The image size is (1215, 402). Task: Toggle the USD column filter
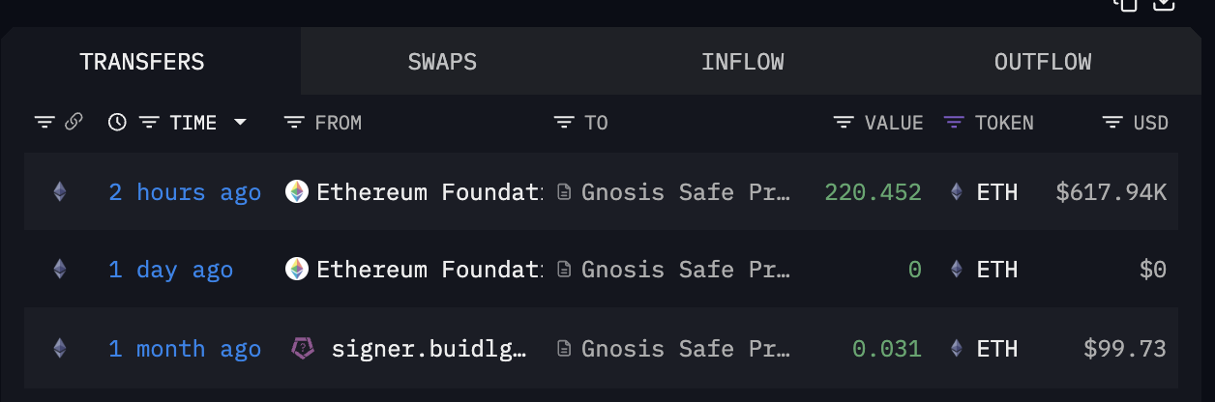pos(1113,123)
